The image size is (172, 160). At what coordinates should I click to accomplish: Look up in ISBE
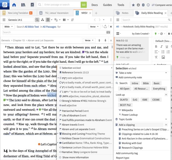145,100
